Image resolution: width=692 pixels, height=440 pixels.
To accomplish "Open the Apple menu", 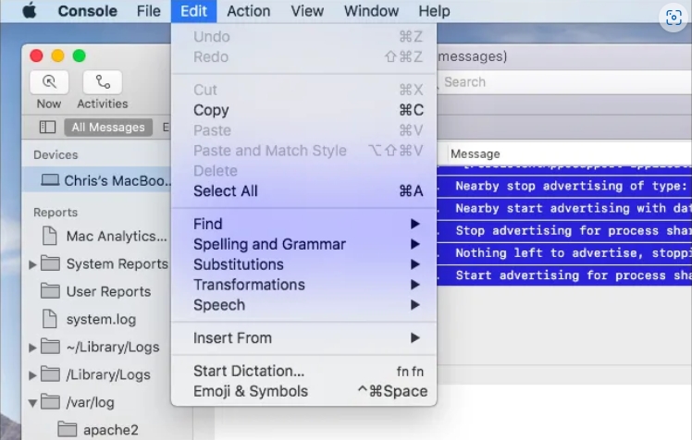I will [29, 10].
